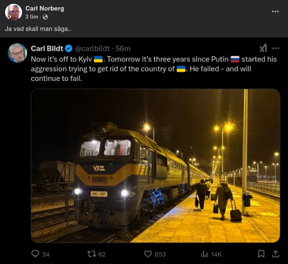Click the tweet's 56m timestamp
The width and height of the screenshot is (288, 264).
tap(123, 48)
